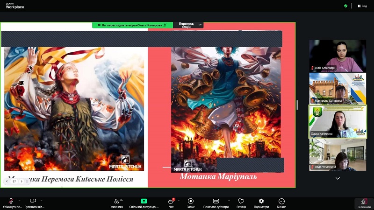Screen dimensions: 374x210
Task: Expand video options arrow next to camera
Action: click(x=42, y=201)
